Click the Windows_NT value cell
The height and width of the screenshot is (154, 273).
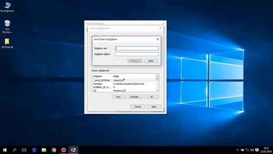pos(119,91)
